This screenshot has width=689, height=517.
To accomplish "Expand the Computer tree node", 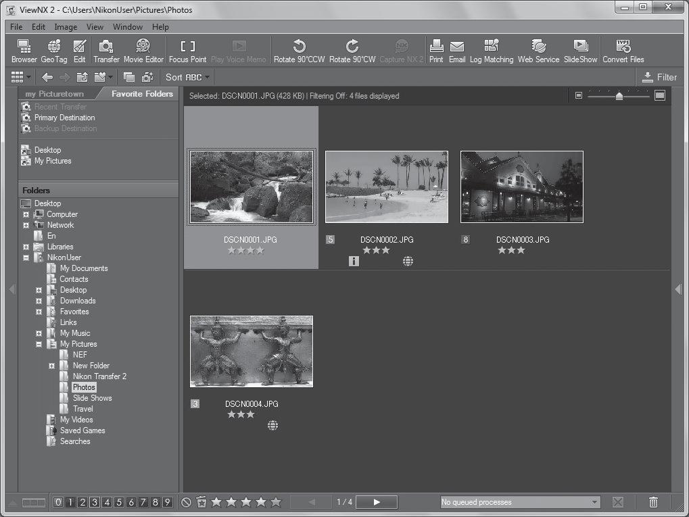I will pos(26,214).
